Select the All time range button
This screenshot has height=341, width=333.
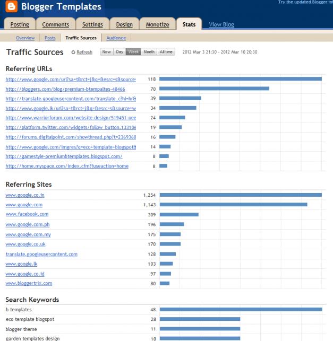(x=166, y=52)
